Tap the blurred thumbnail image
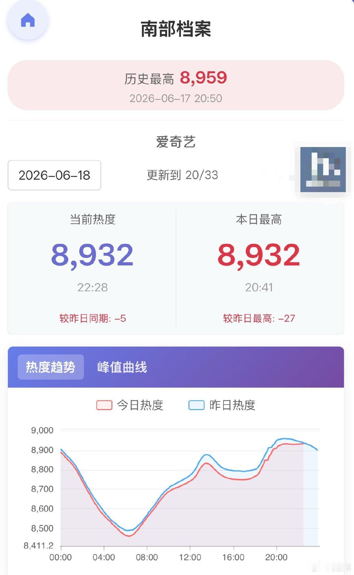This screenshot has width=354, height=575. tap(323, 170)
